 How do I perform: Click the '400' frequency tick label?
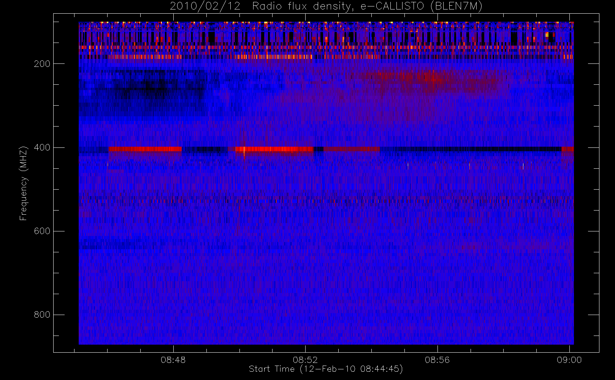tap(42, 147)
